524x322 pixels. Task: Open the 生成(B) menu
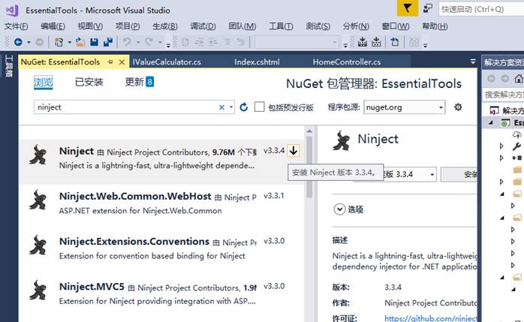pyautogui.click(x=164, y=26)
